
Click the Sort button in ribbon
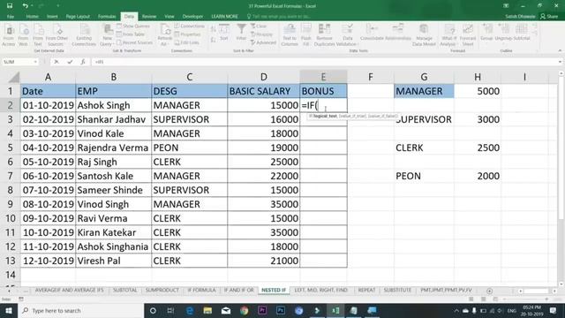click(x=224, y=33)
